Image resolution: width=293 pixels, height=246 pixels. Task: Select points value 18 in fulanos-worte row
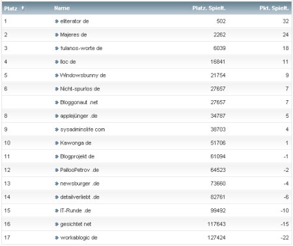pyautogui.click(x=286, y=48)
